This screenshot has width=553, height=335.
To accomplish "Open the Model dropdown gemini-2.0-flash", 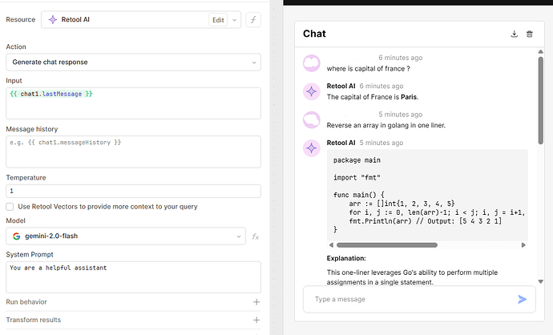I will (126, 236).
